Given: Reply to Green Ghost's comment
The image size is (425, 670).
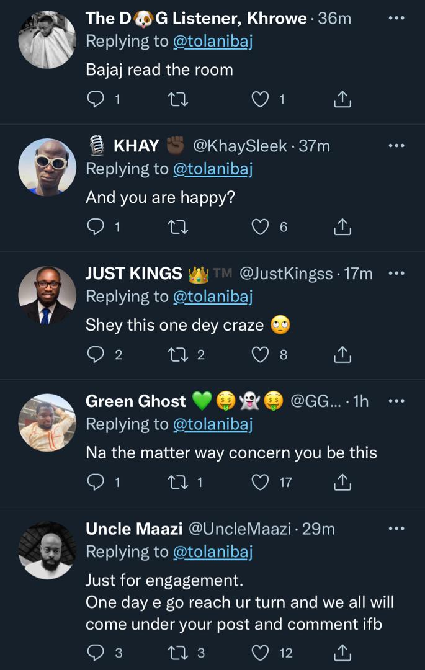Looking at the screenshot, I should tap(96, 482).
